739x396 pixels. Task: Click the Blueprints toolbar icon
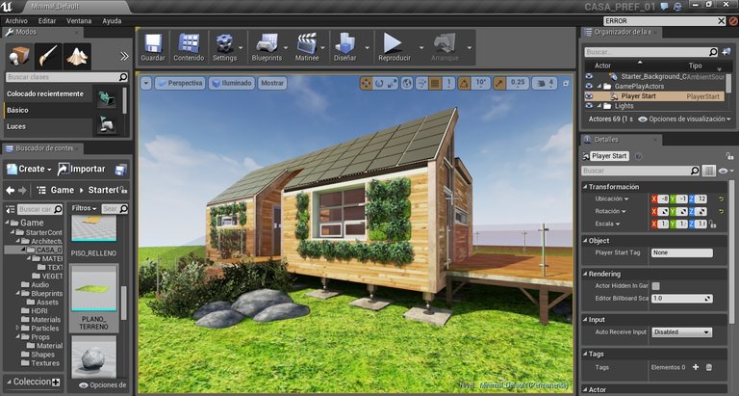(x=267, y=47)
